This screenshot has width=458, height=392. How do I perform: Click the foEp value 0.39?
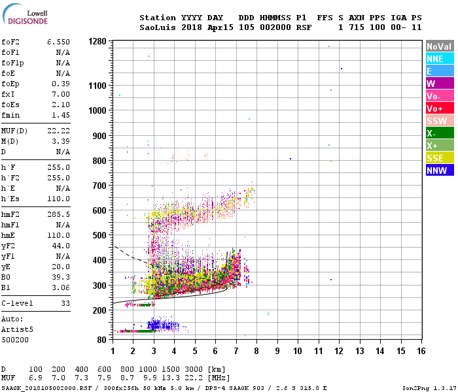tap(61, 84)
